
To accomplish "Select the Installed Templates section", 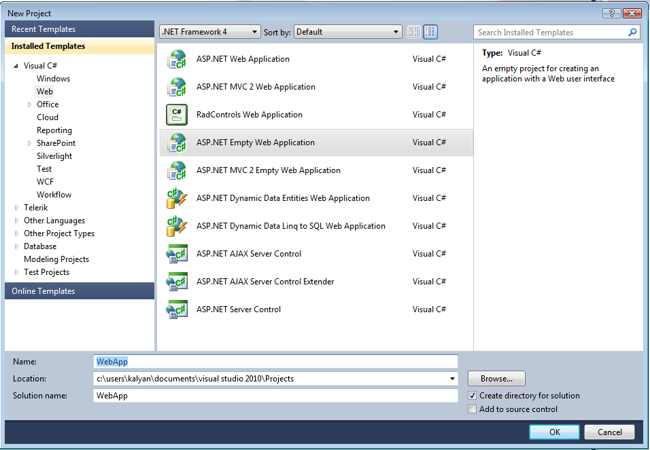I will point(80,46).
